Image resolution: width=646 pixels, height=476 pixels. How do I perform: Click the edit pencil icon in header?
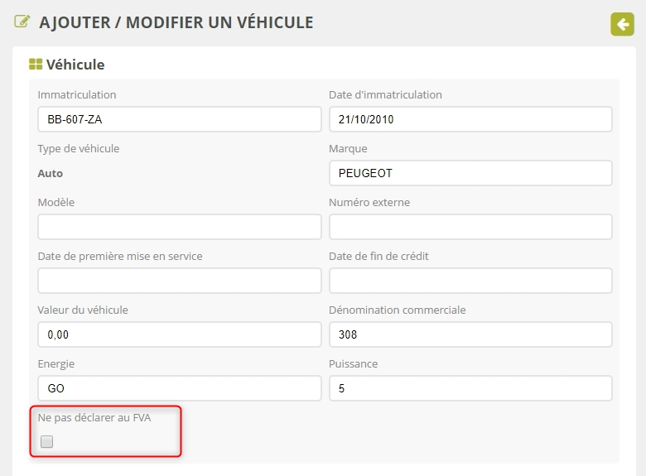click(22, 22)
